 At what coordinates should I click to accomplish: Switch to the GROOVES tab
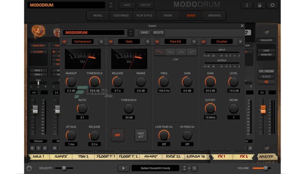click(x=215, y=15)
